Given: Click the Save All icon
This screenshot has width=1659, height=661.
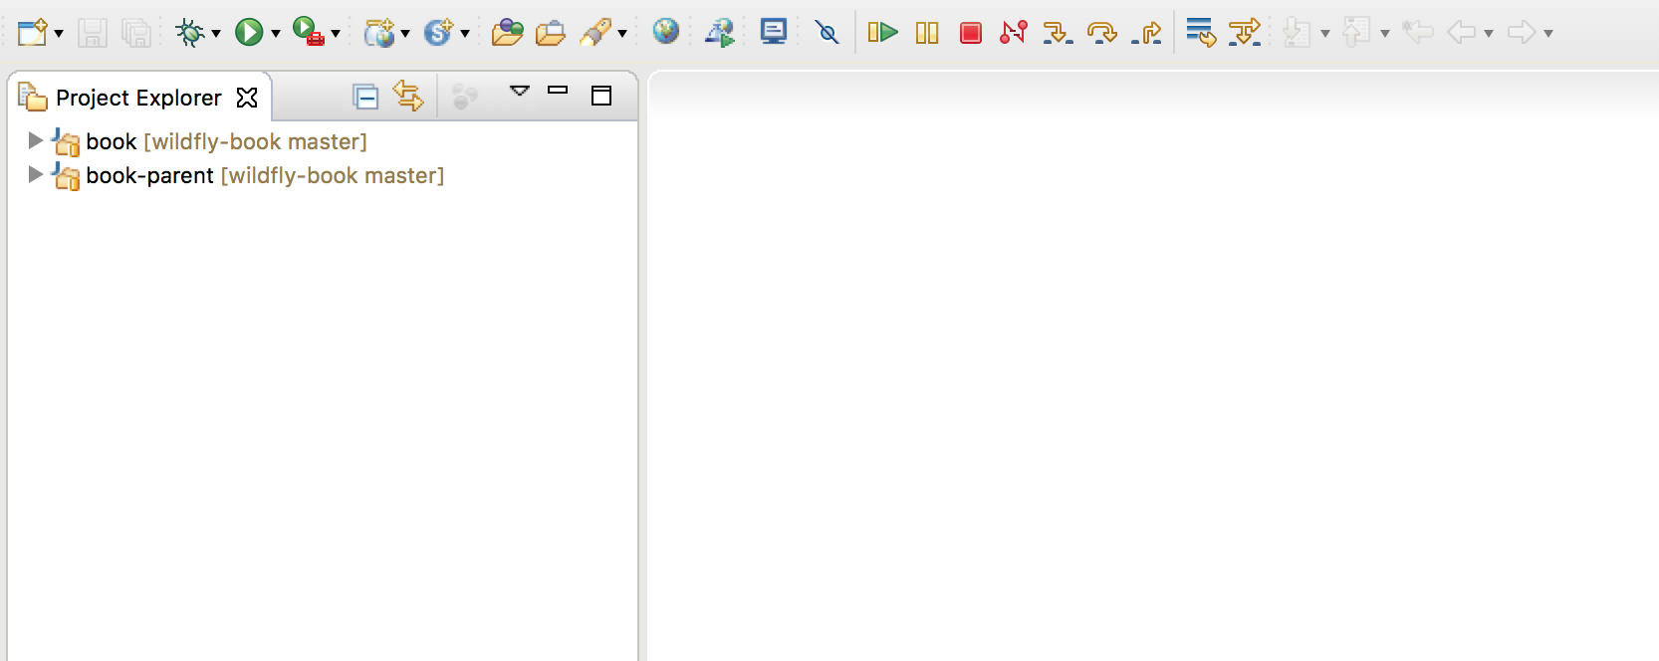Looking at the screenshot, I should 136,33.
